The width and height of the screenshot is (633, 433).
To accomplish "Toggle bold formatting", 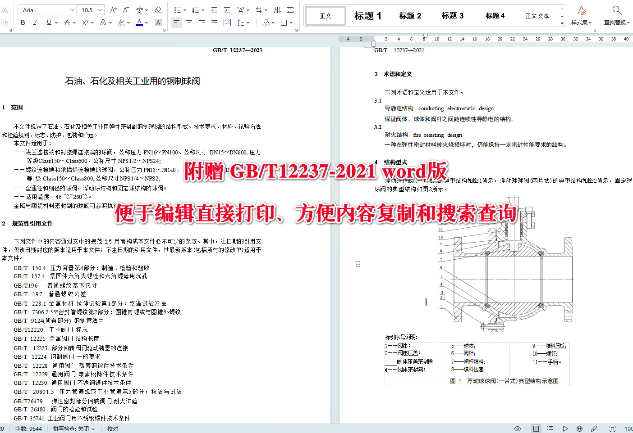I will click(x=23, y=22).
